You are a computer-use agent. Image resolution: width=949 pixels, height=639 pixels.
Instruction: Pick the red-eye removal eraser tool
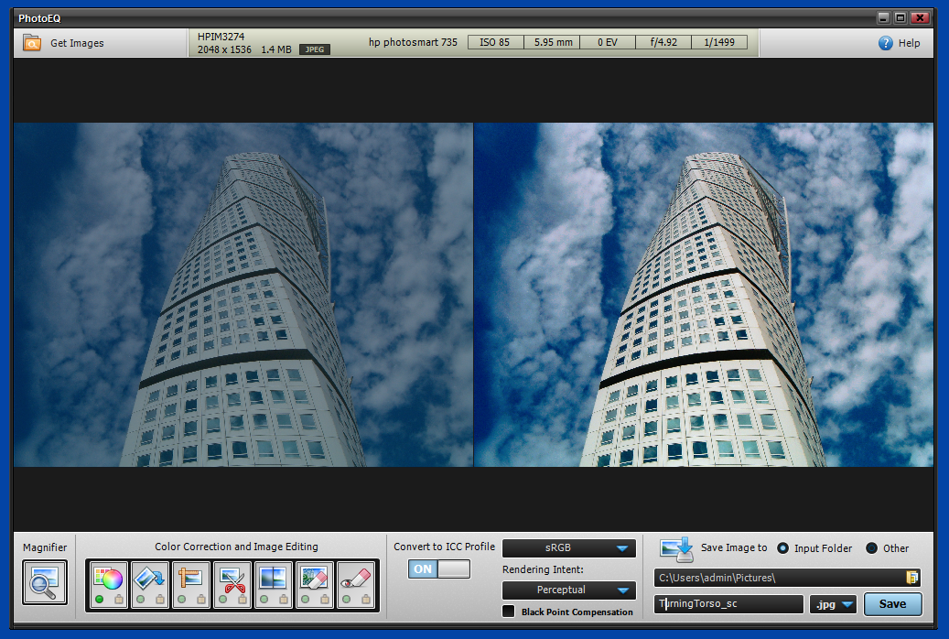[x=355, y=578]
